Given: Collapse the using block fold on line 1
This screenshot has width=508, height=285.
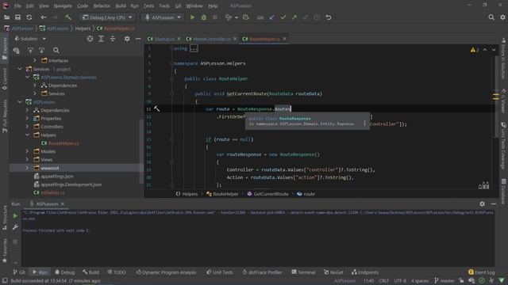Looking at the screenshot, I should click(172, 48).
